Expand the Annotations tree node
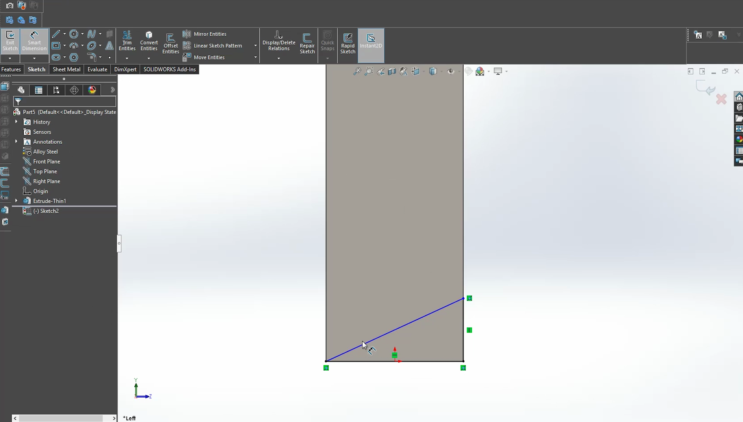The image size is (743, 422). click(16, 142)
